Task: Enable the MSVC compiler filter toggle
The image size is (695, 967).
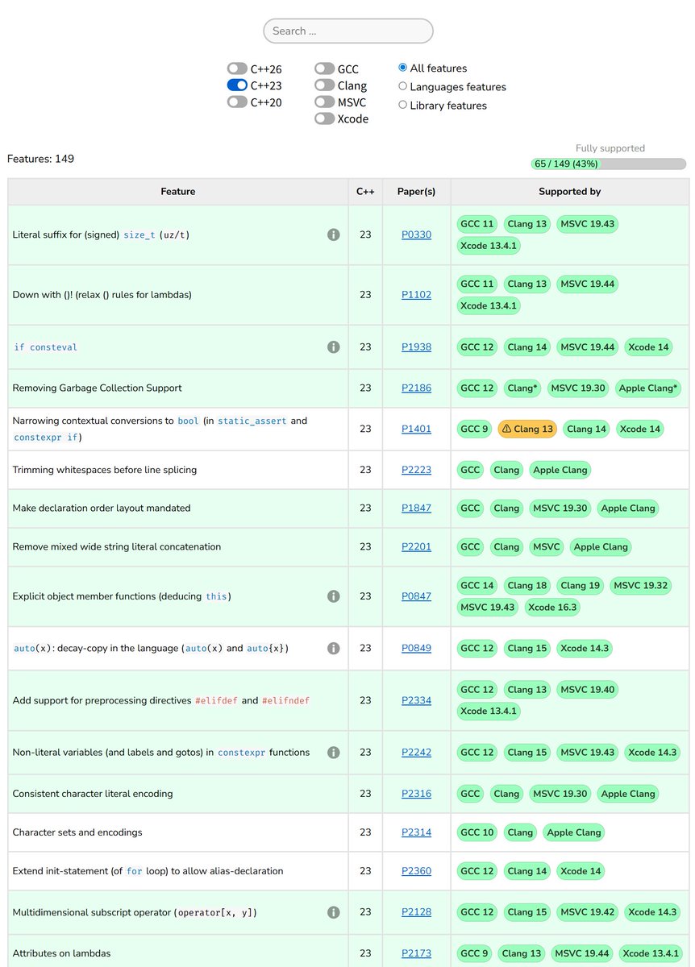Action: (325, 102)
